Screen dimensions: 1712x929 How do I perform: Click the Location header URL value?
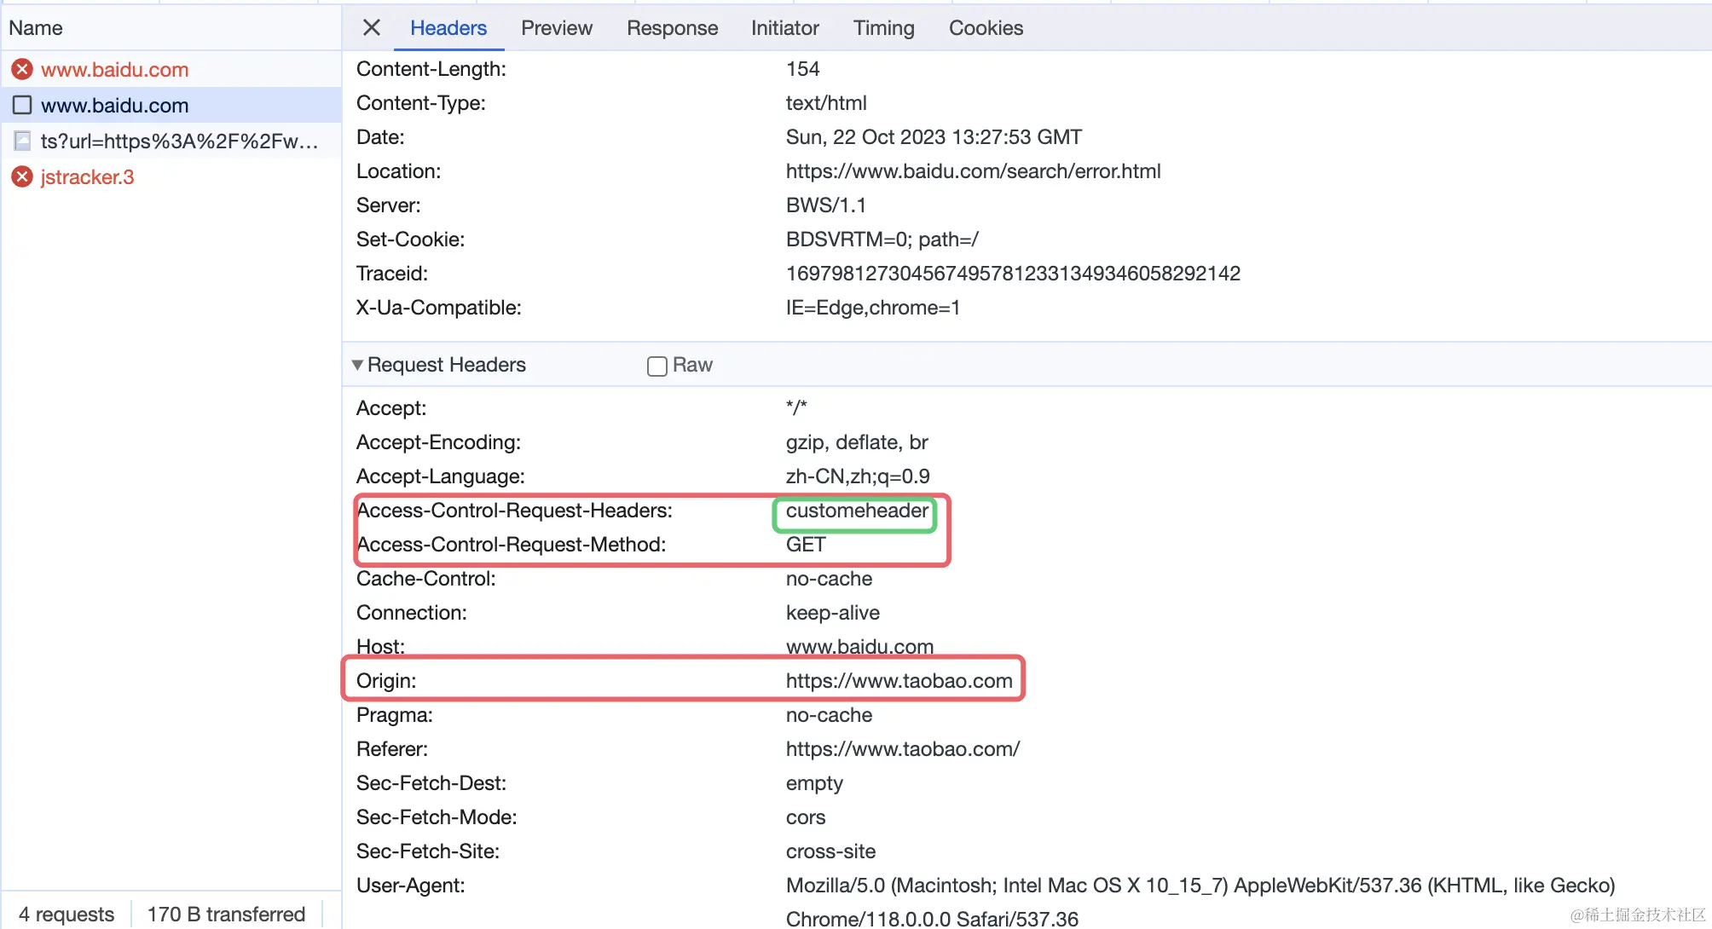click(x=973, y=171)
